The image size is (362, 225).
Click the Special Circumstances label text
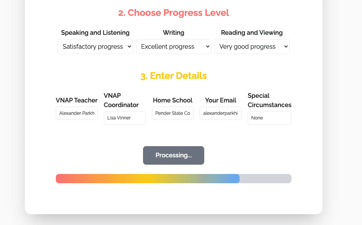(x=269, y=100)
